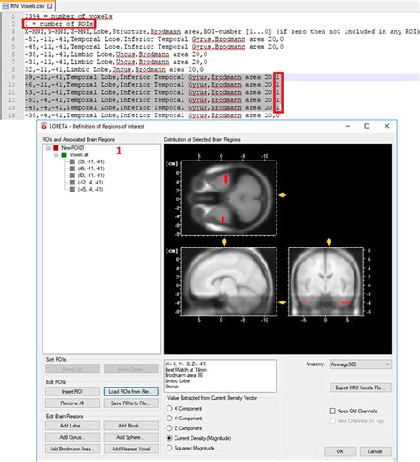Select X Component radio button
The image size is (420, 462).
[x=169, y=409]
